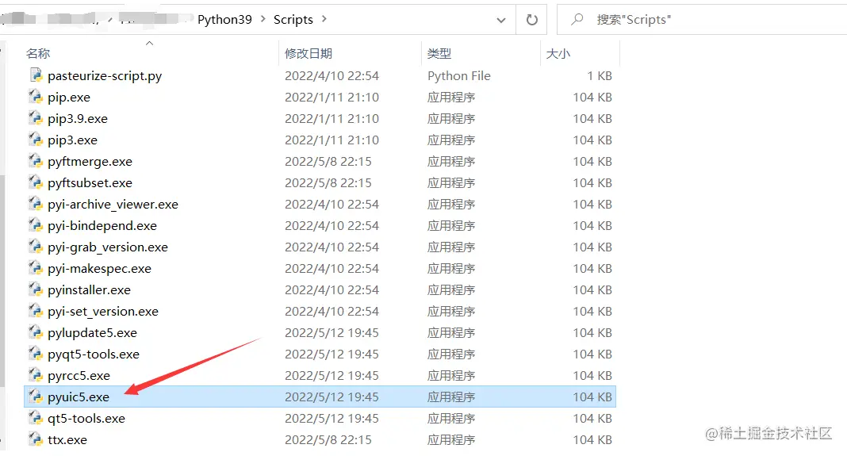Select the file name pylupdate5.exe
The width and height of the screenshot is (847, 456).
[92, 333]
